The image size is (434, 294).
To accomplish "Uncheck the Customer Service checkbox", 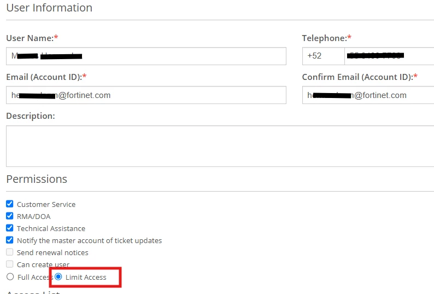I will [x=10, y=204].
